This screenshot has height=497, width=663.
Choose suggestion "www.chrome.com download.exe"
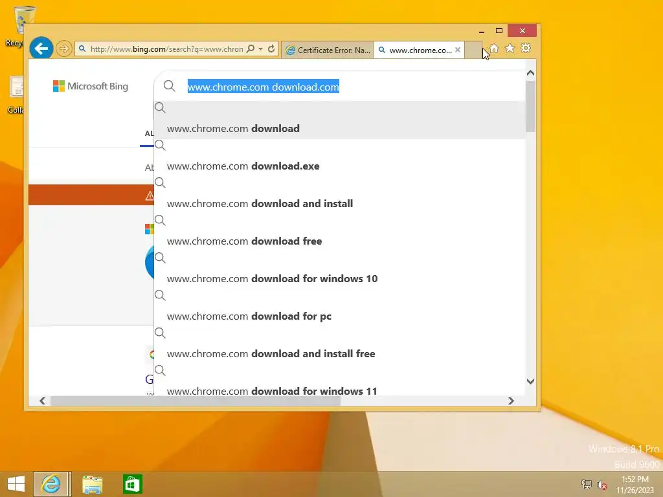tap(339, 158)
